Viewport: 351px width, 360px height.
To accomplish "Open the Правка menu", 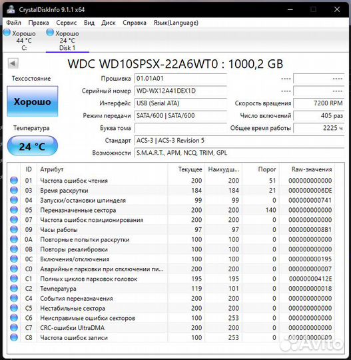I will pos(39,23).
